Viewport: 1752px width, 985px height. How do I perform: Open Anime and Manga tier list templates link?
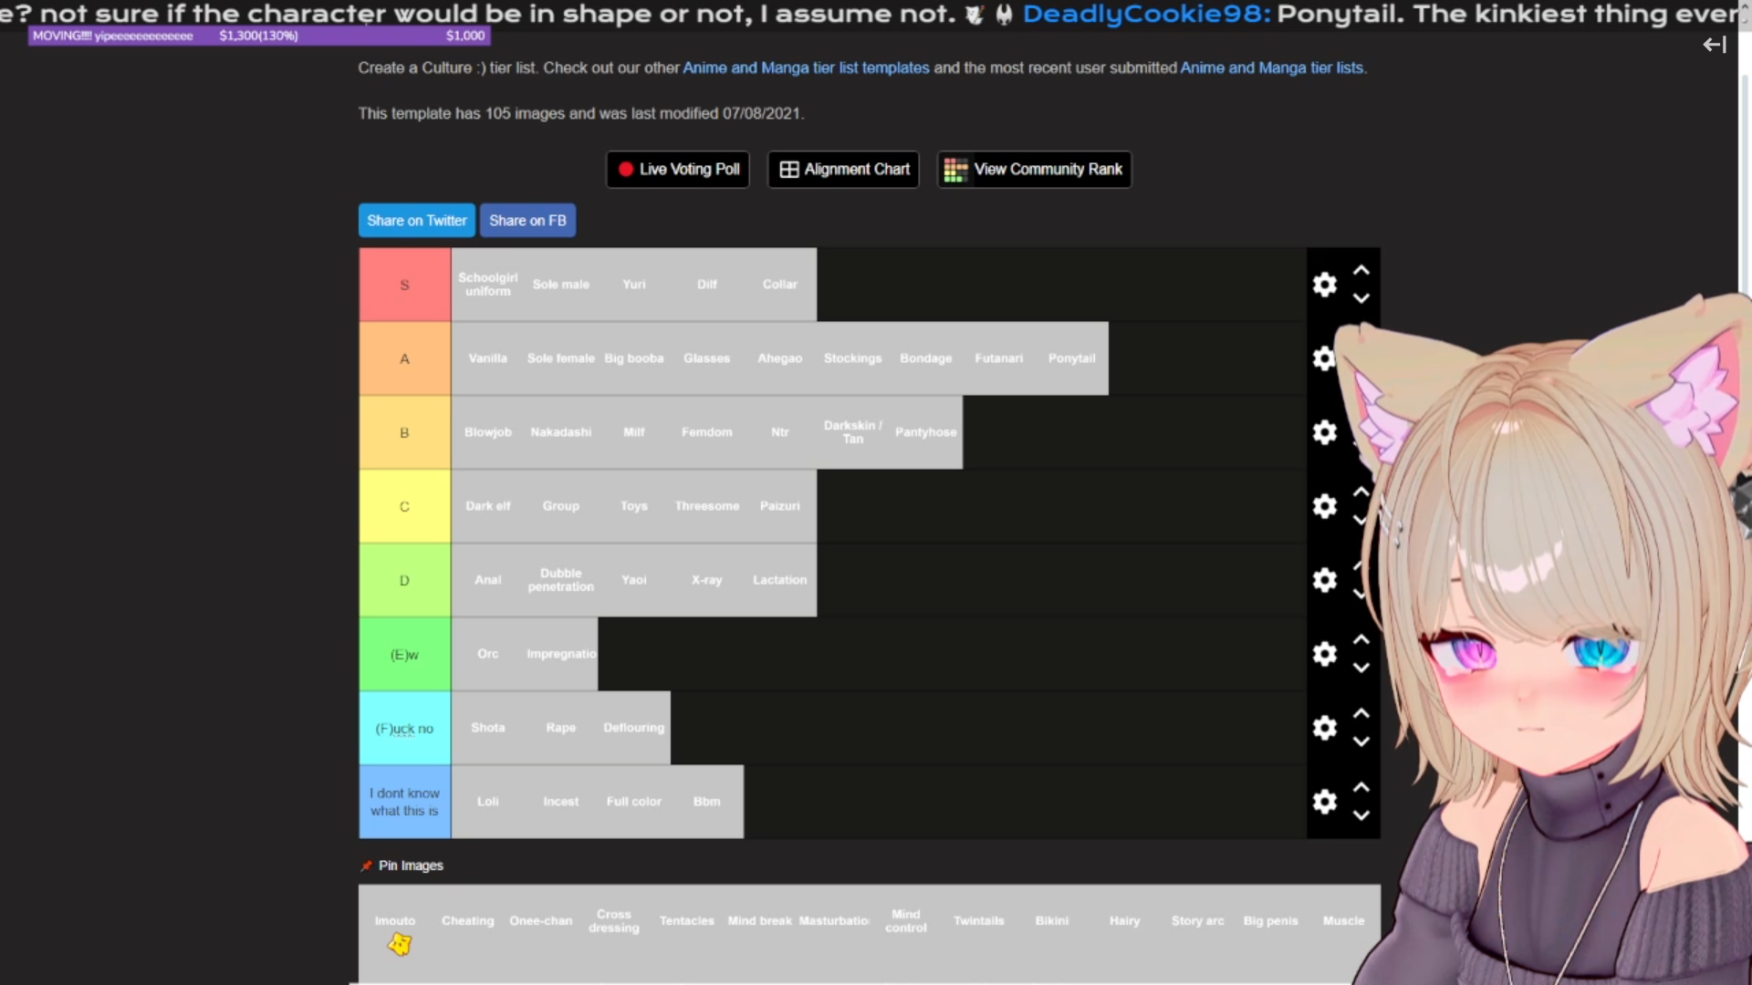(x=806, y=67)
